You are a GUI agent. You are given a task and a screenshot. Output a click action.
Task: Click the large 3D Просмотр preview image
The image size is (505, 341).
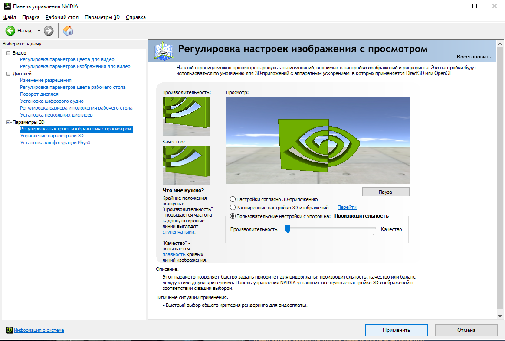tap(318, 140)
